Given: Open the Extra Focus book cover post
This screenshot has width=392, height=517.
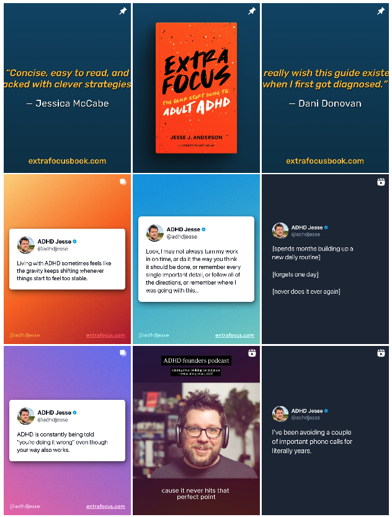Looking at the screenshot, I should [197, 88].
